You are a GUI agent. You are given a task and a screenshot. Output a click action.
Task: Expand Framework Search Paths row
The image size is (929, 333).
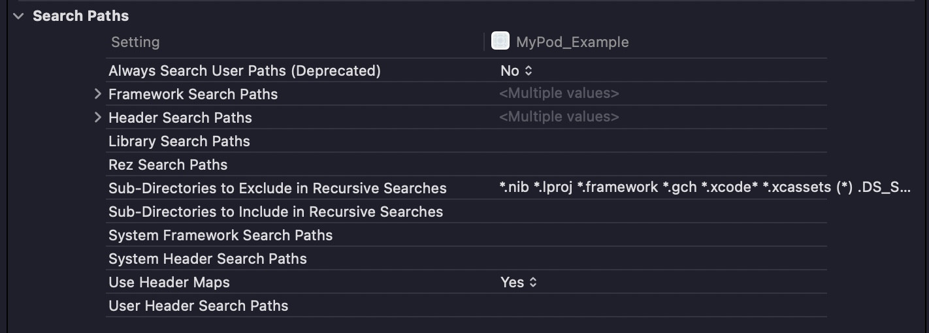click(x=98, y=94)
